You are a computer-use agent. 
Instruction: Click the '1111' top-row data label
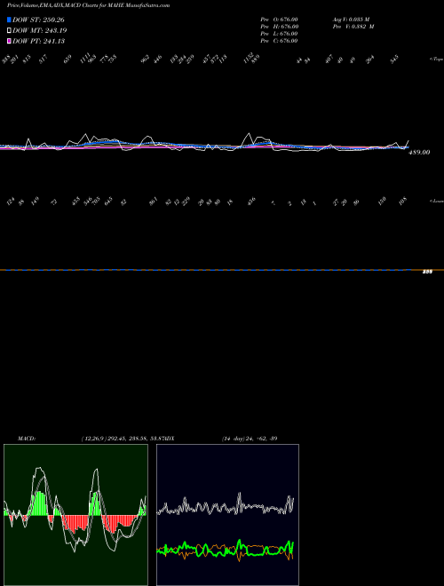(85, 58)
